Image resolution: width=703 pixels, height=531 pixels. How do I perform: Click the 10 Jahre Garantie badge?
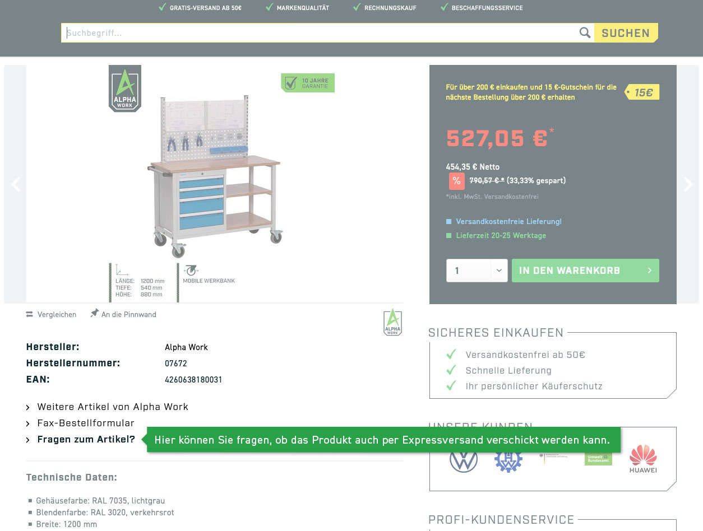pyautogui.click(x=308, y=83)
